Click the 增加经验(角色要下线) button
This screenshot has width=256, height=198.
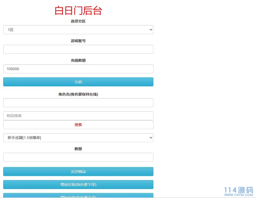[x=78, y=184]
